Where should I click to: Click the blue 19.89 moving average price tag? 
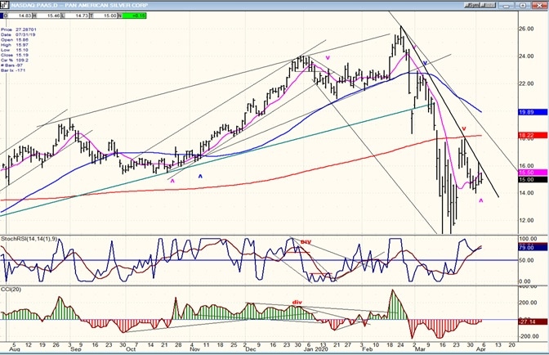pyautogui.click(x=532, y=112)
